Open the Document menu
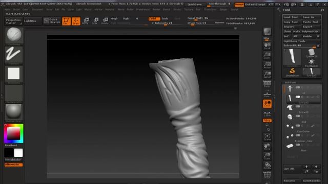 coord(37,10)
